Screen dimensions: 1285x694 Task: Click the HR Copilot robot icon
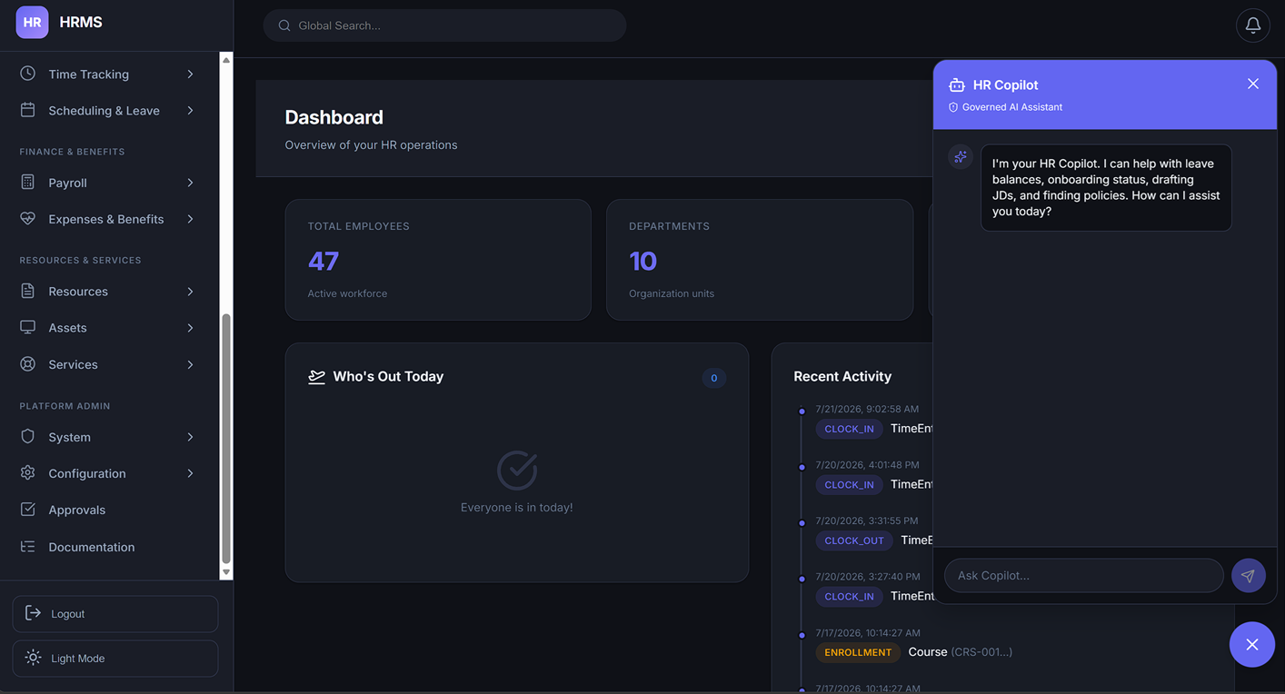tap(957, 84)
